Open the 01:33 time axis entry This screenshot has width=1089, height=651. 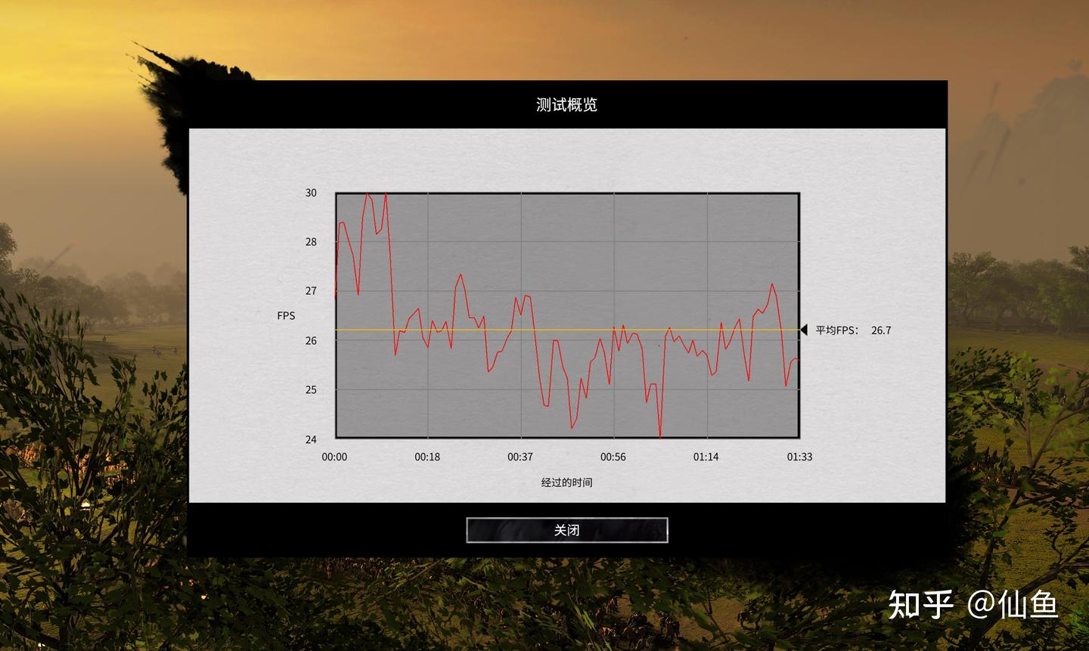pos(799,457)
